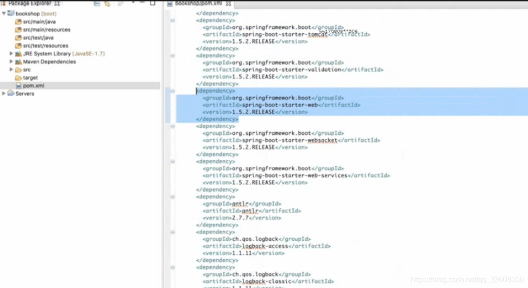Collapse the bookshop project tree
Image resolution: width=528 pixels, height=288 pixels.
pyautogui.click(x=4, y=13)
